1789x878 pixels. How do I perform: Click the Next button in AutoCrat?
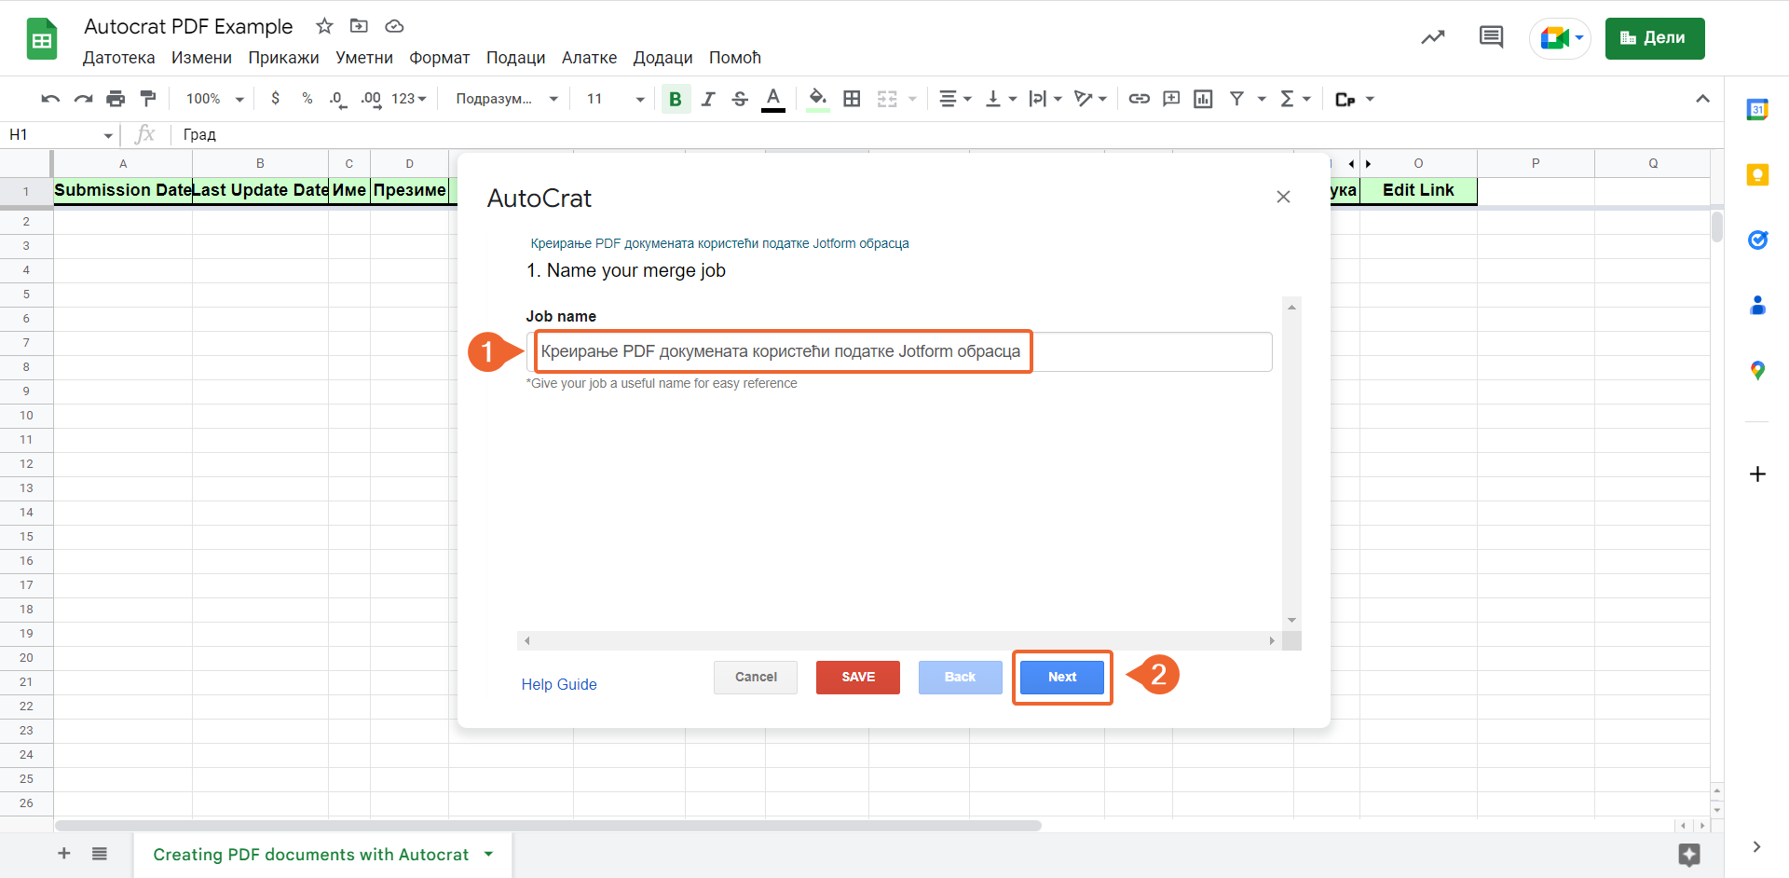tap(1062, 678)
